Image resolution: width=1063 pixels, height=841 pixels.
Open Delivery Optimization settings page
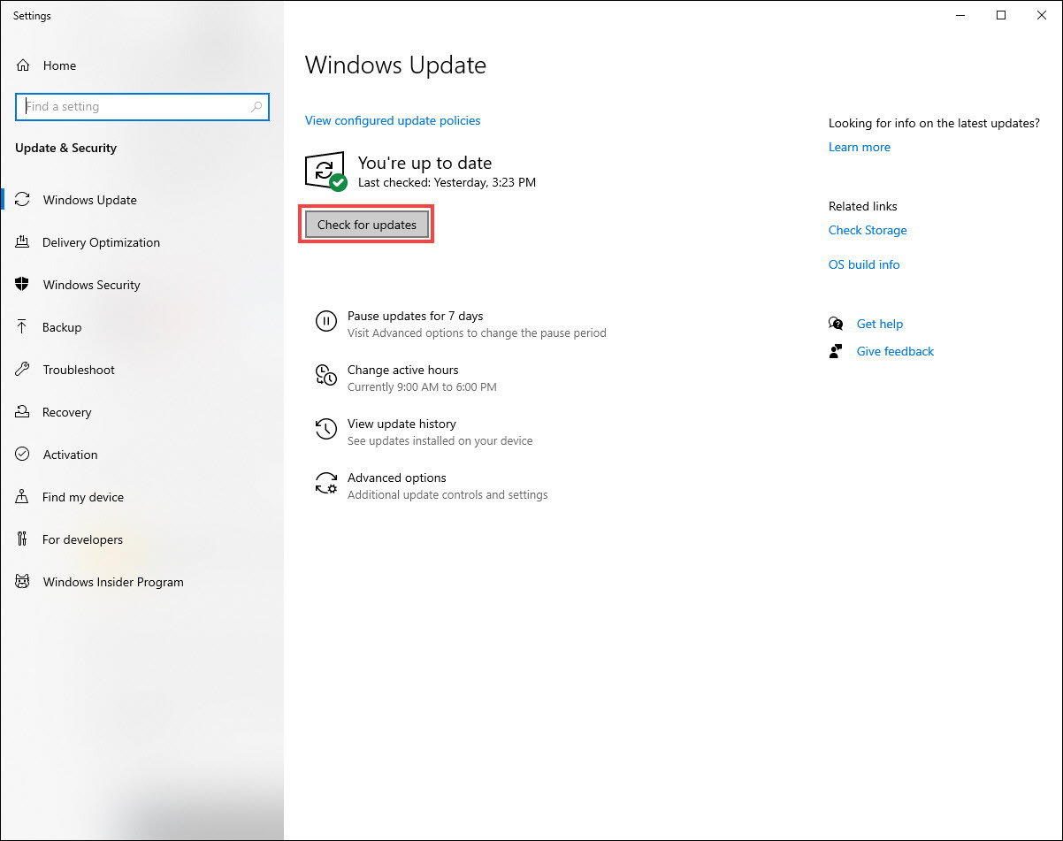[101, 242]
